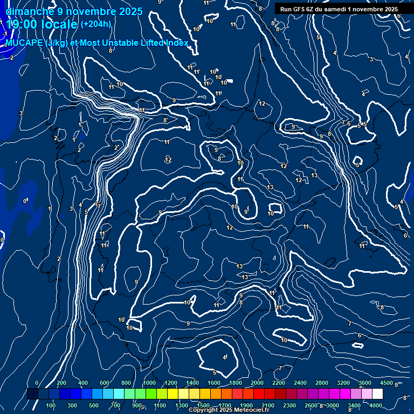This screenshot has height=414, width=414.
Task: Select the blue swatch between 200 and 300
Action: coord(65,394)
